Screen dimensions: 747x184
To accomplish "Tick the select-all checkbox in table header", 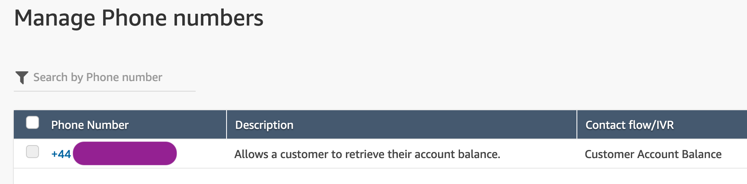I will [32, 122].
